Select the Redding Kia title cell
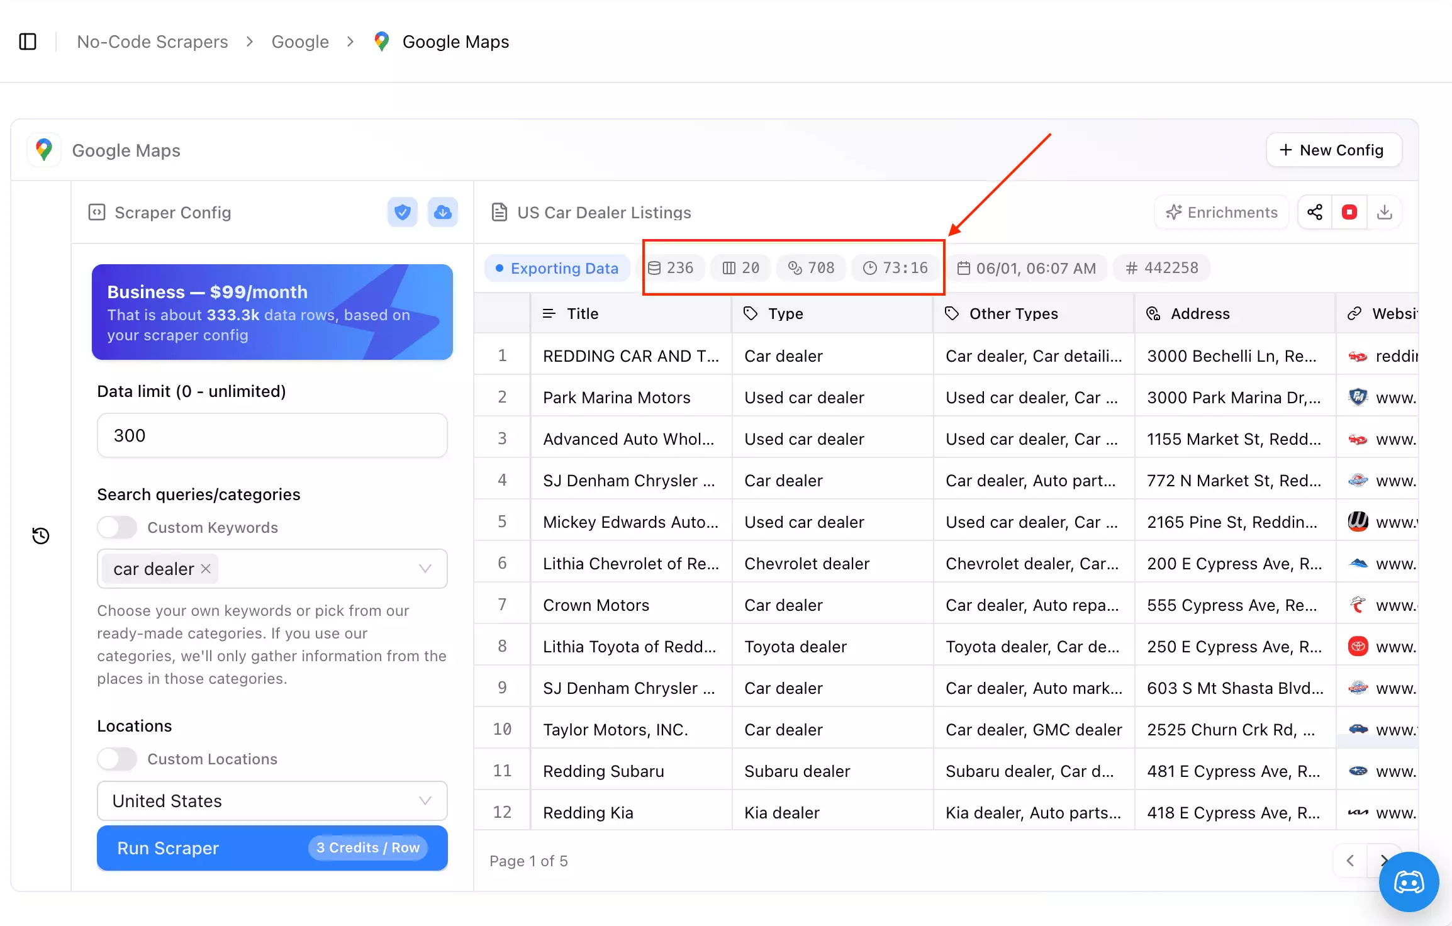Viewport: 1452px width, 926px height. (631, 812)
